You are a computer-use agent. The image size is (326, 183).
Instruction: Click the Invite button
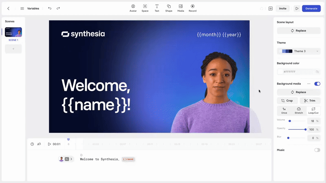282,9
